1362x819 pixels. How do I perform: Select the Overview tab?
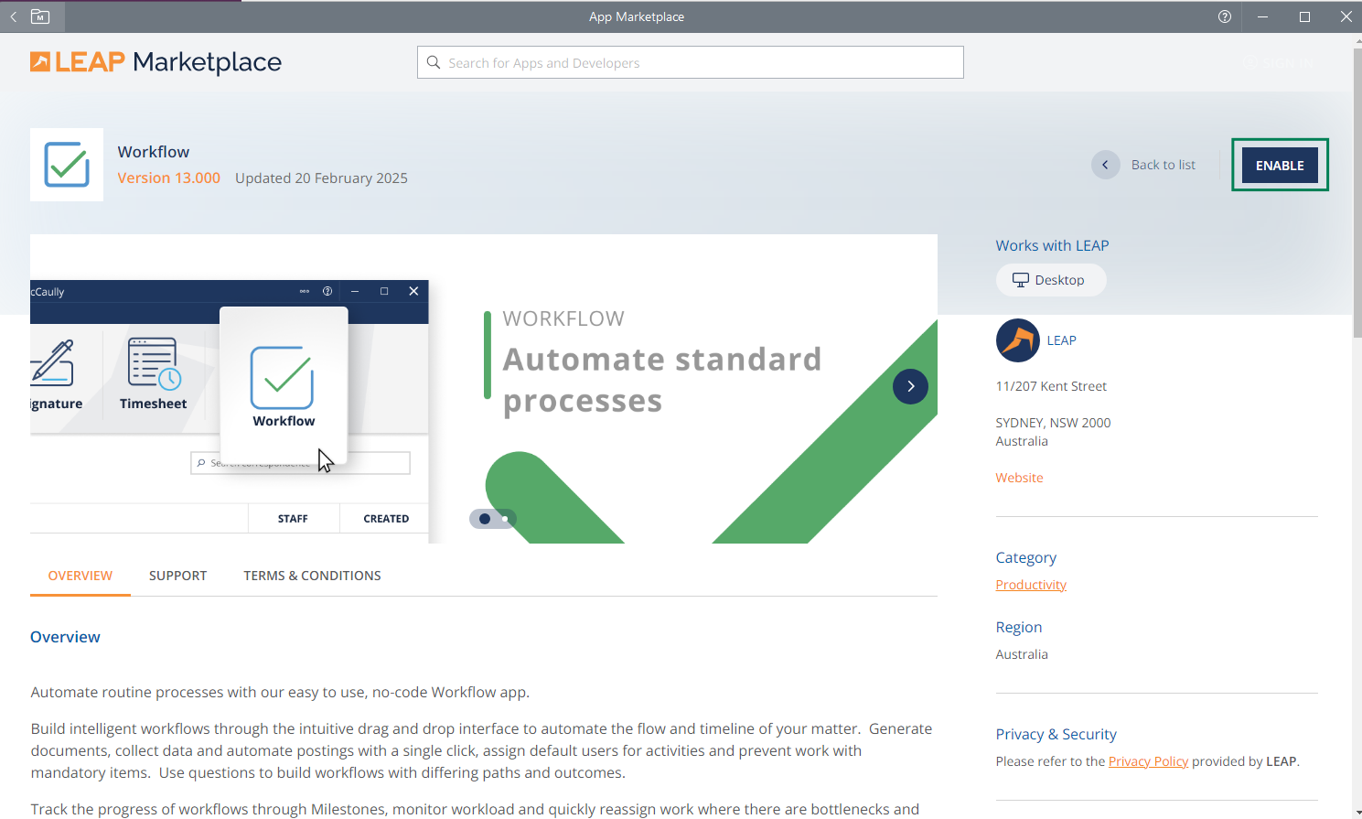(x=80, y=576)
